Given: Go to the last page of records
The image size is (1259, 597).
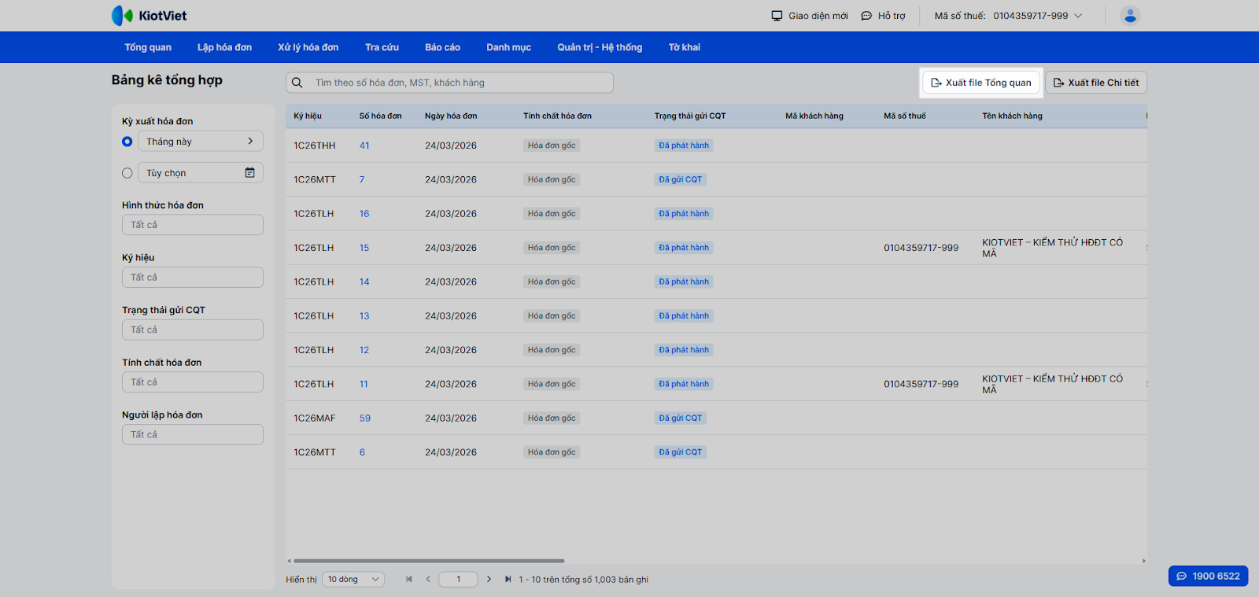Looking at the screenshot, I should pos(508,580).
